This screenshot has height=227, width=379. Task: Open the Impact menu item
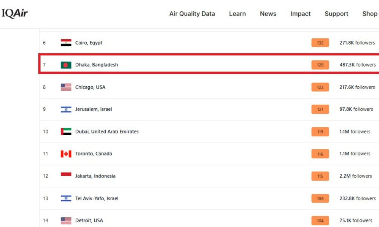pyautogui.click(x=301, y=14)
